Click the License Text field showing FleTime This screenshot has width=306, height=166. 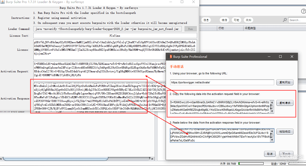pos(115,36)
